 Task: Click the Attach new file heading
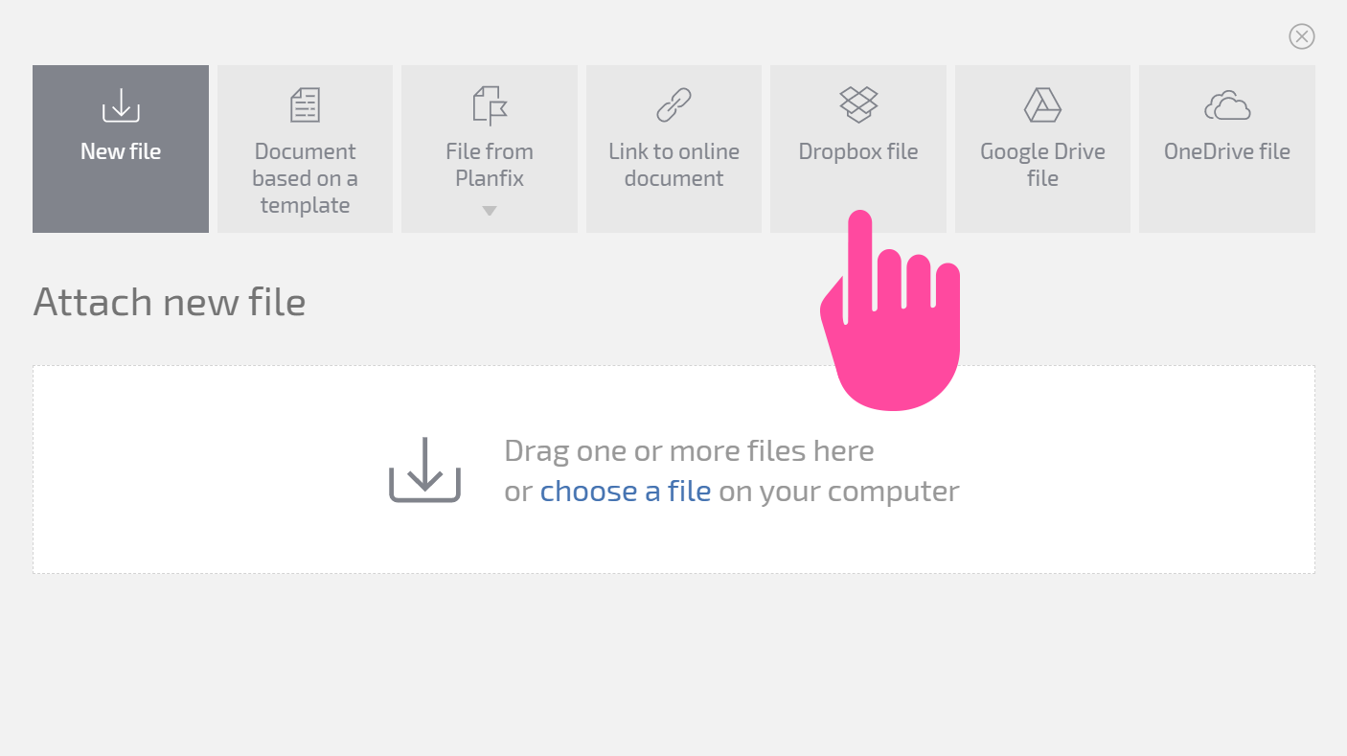170,302
